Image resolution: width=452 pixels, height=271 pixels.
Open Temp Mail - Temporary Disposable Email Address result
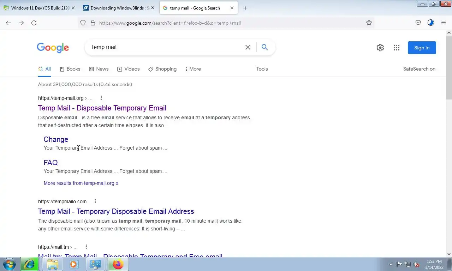pyautogui.click(x=116, y=211)
